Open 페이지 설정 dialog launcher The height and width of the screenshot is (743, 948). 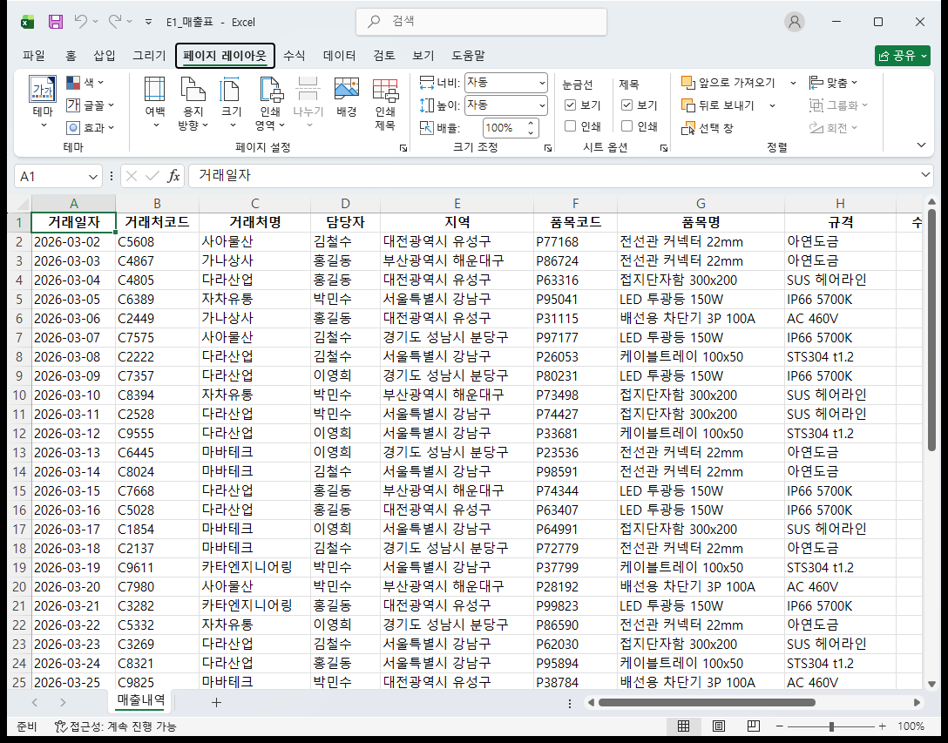point(403,148)
